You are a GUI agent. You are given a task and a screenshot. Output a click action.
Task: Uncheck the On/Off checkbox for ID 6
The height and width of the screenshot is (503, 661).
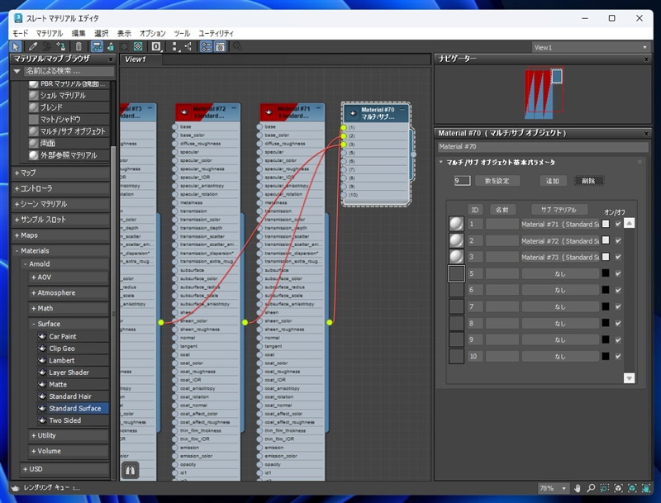click(x=618, y=290)
